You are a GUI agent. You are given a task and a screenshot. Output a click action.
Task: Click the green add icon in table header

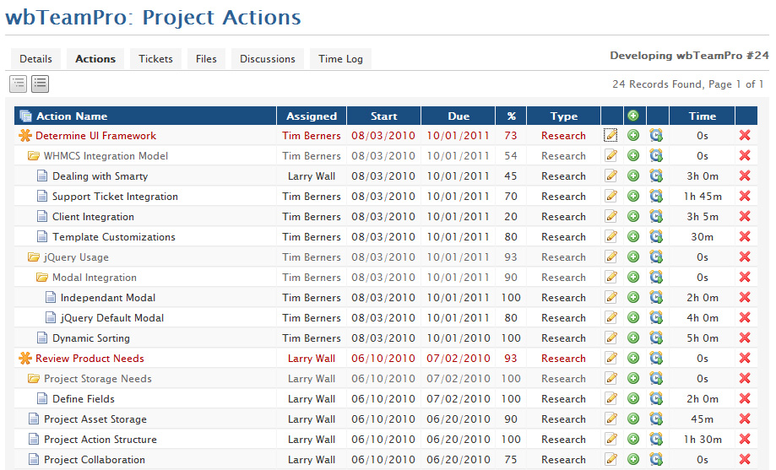pyautogui.click(x=632, y=116)
